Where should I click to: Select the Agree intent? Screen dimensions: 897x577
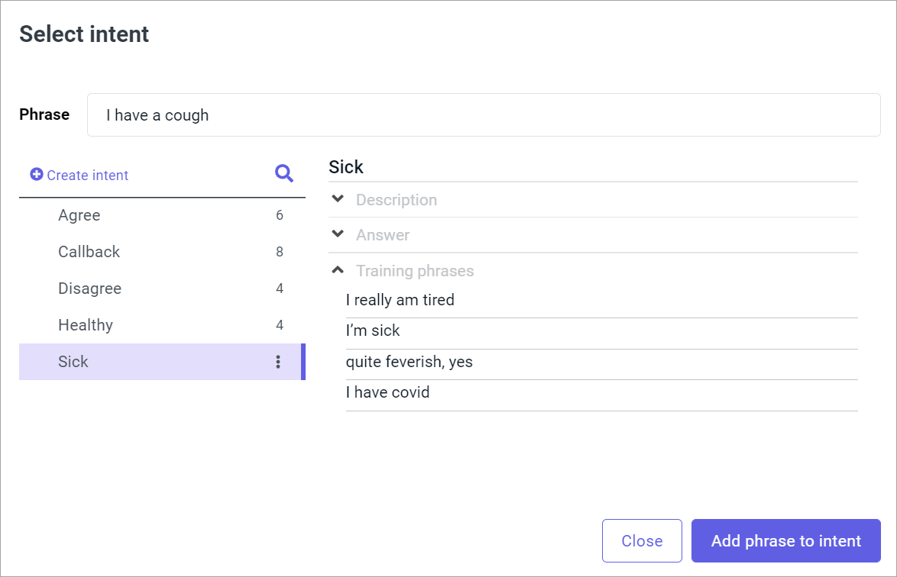(79, 215)
